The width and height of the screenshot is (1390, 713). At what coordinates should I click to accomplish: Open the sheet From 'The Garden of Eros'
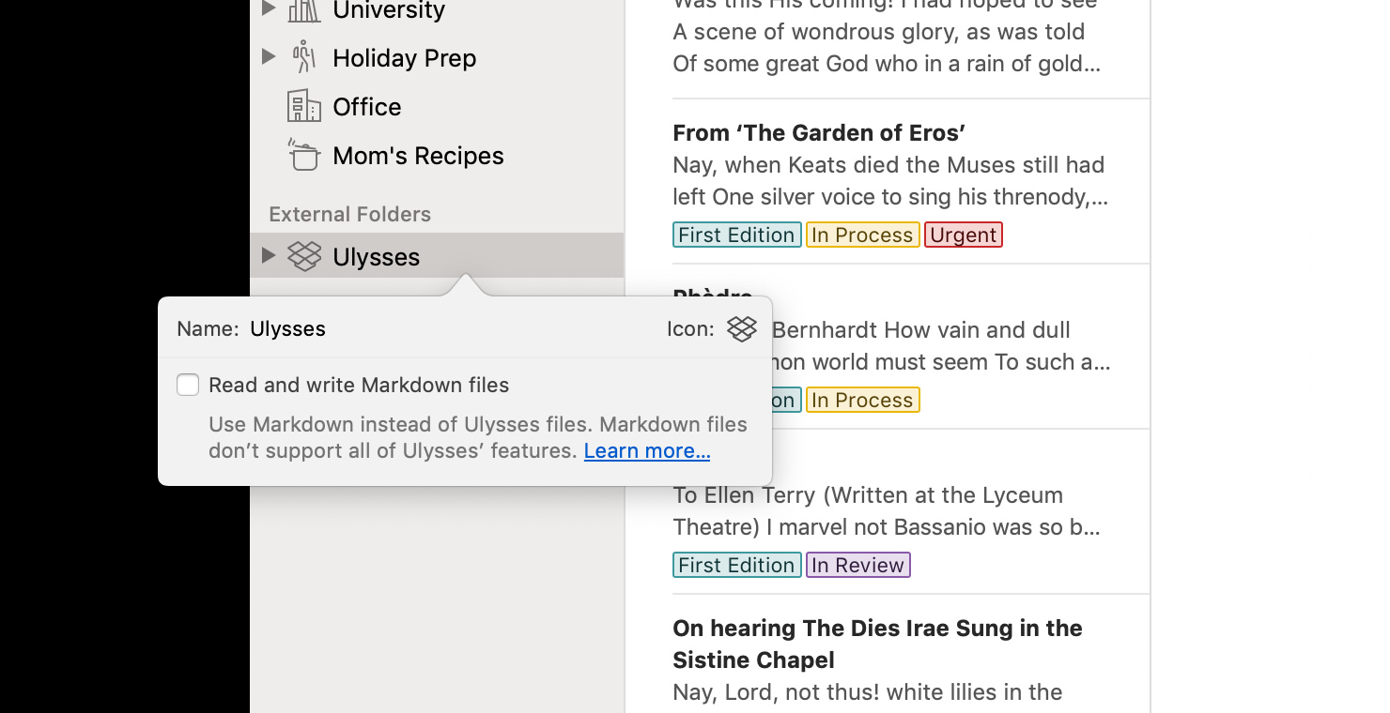click(x=911, y=181)
